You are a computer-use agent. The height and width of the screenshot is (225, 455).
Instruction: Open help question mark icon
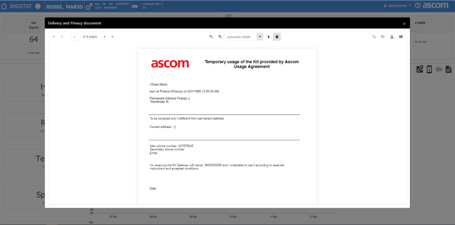418,5
